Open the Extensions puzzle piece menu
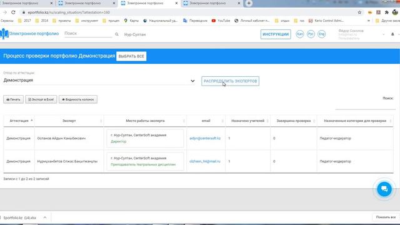This screenshot has height=225, width=400. coord(387,12)
